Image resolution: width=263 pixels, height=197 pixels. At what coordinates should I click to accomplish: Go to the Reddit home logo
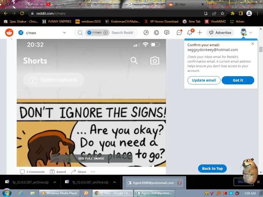click(9, 33)
